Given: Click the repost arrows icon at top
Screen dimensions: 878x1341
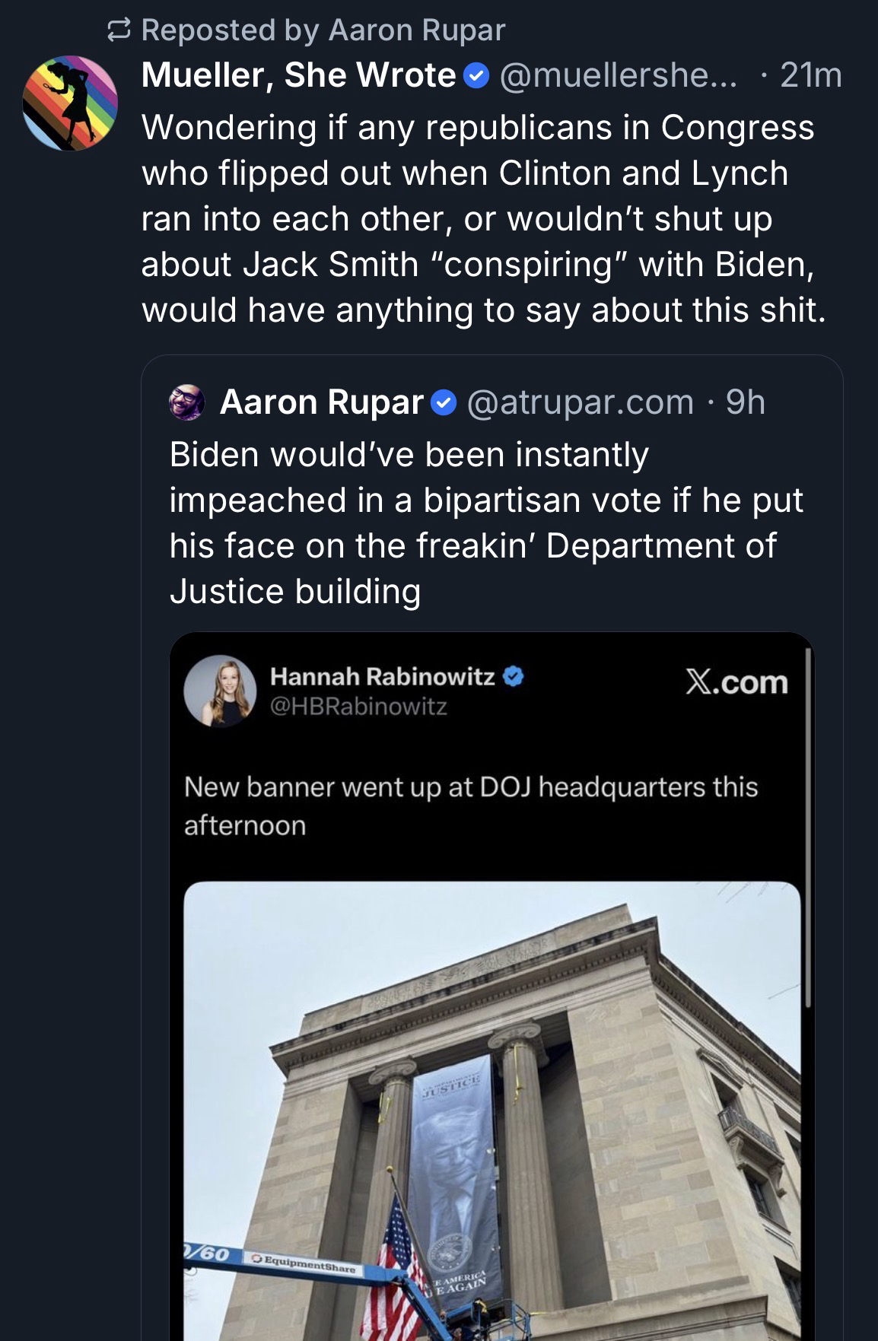Looking at the screenshot, I should pyautogui.click(x=119, y=30).
